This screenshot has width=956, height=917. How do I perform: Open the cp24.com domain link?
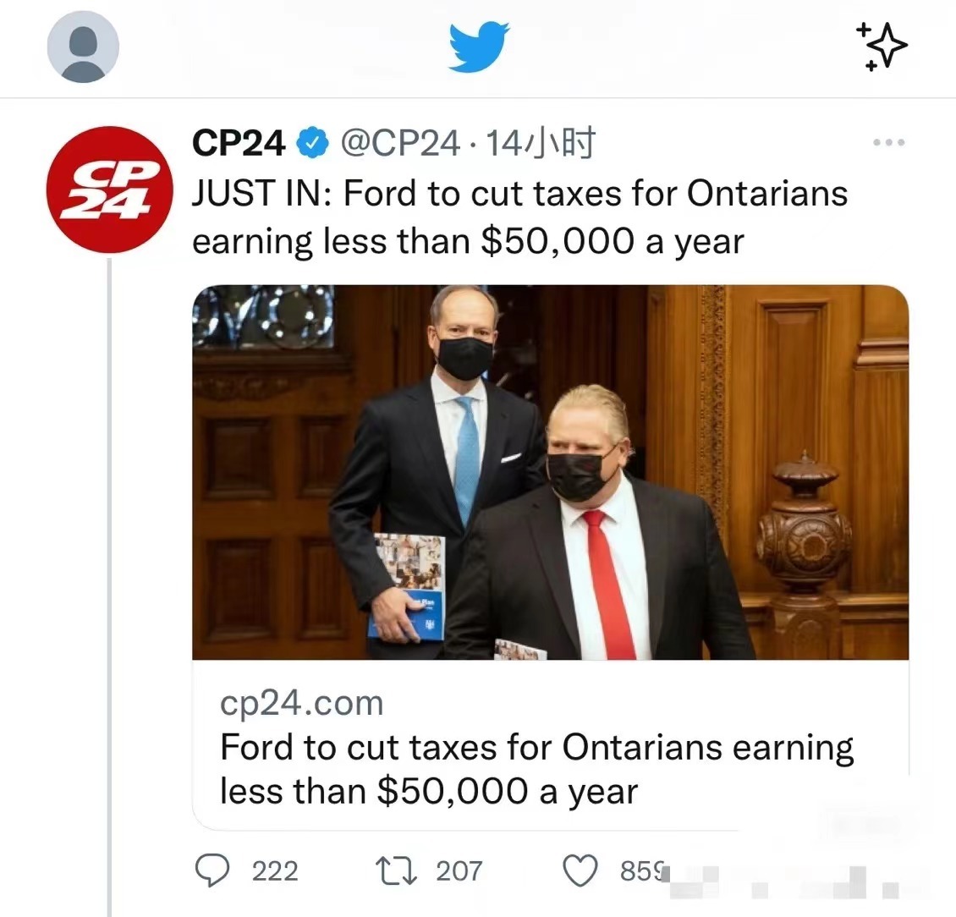click(x=302, y=703)
